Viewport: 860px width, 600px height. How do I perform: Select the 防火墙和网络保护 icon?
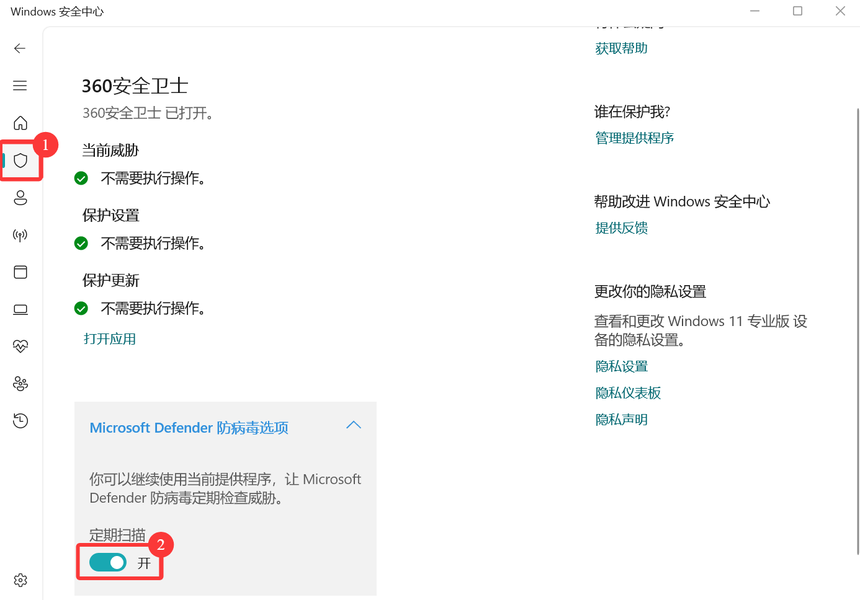[x=20, y=235]
